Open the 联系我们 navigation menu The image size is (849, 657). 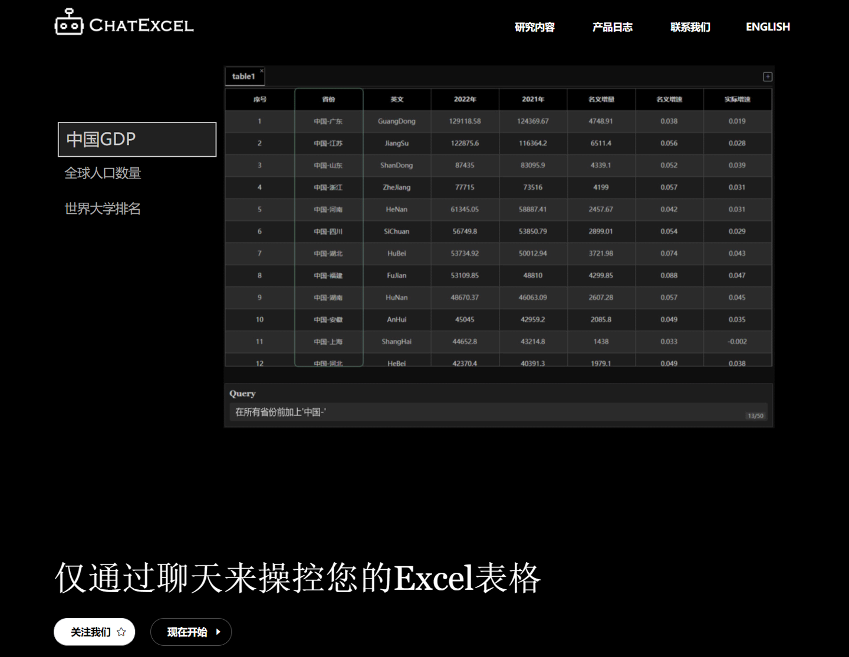pos(690,27)
